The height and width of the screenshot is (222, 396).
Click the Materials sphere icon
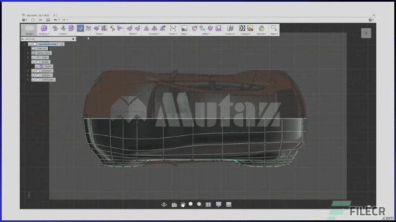click(x=262, y=28)
